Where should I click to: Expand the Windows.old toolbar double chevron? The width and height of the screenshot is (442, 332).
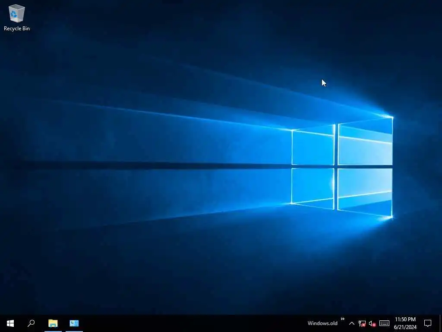click(x=342, y=319)
